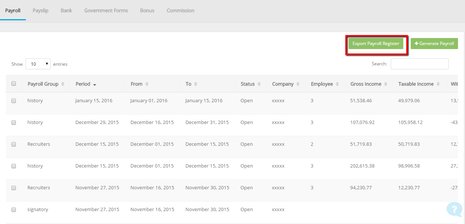
Task: Open the Payroll tab
Action: pyautogui.click(x=13, y=10)
